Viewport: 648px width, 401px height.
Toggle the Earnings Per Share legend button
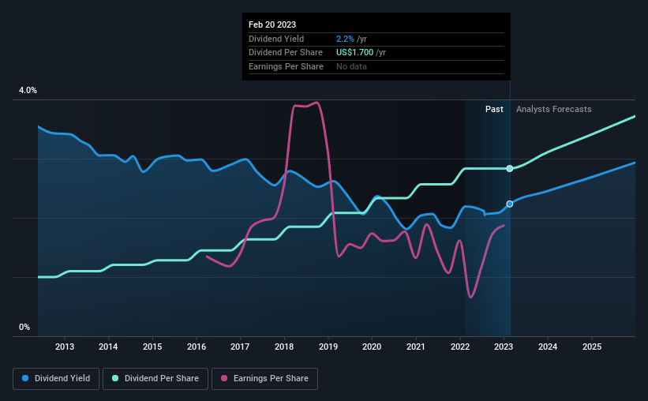264,379
